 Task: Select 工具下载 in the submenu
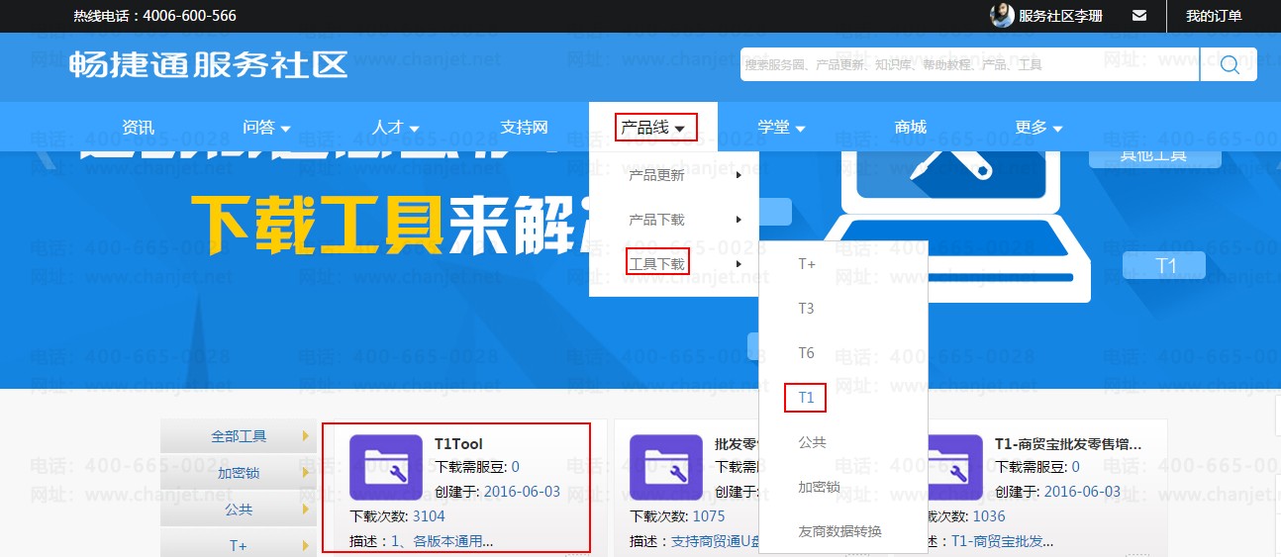point(657,263)
